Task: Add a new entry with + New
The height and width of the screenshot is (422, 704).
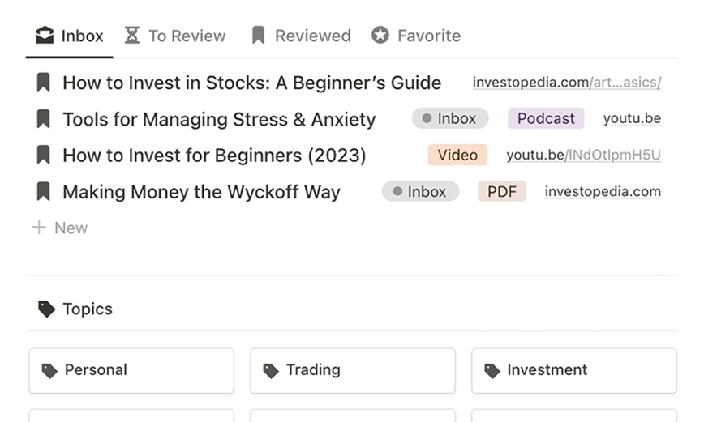Action: (60, 228)
